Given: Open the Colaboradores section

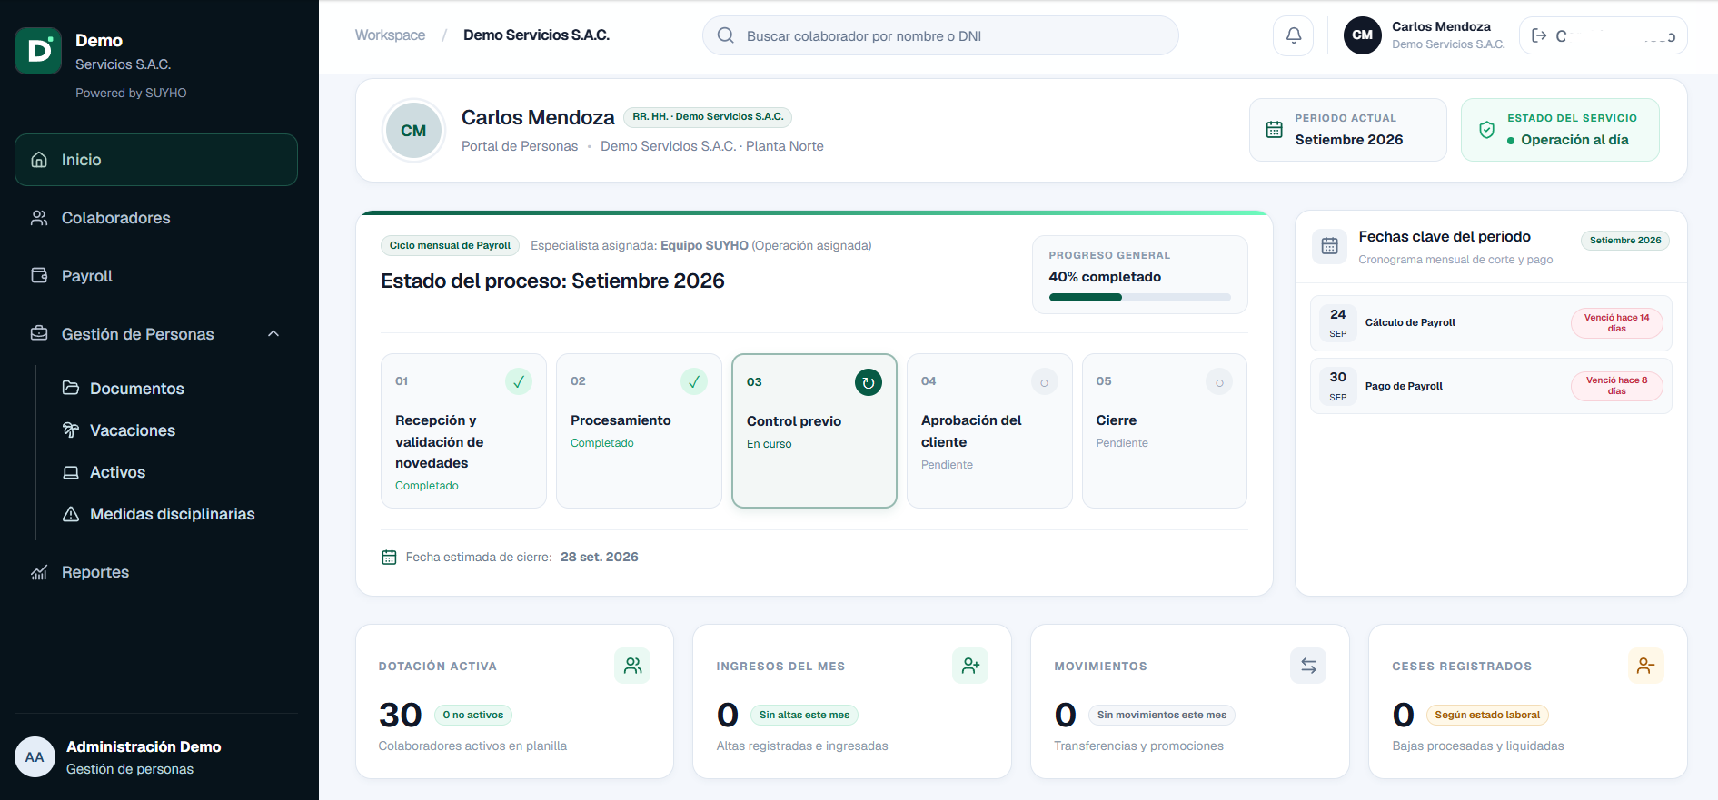Looking at the screenshot, I should (156, 218).
